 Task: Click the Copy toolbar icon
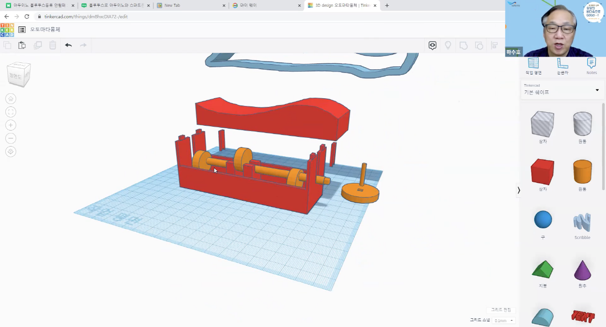(7, 45)
